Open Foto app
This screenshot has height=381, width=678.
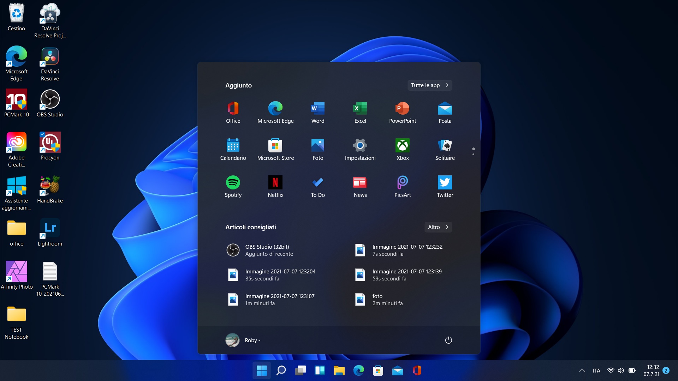coord(318,150)
